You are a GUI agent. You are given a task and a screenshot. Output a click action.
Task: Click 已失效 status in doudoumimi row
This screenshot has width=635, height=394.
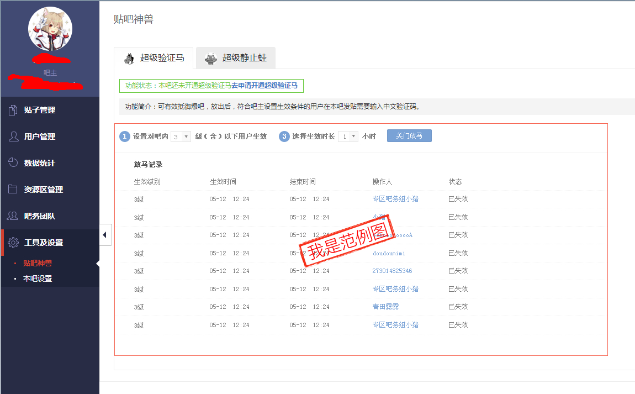458,253
